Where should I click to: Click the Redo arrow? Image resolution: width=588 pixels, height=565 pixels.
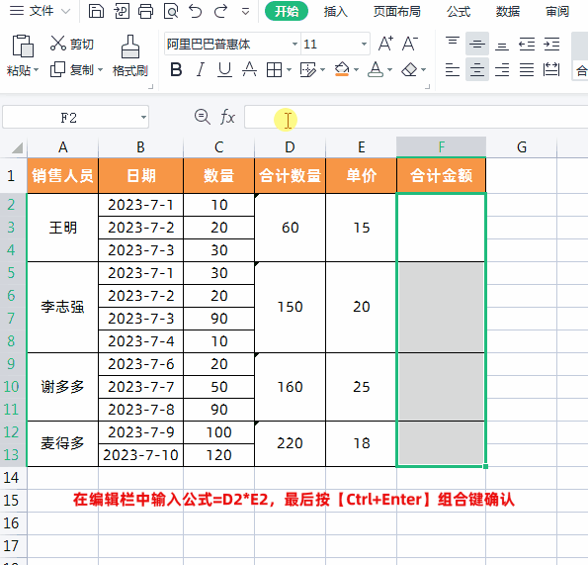coord(220,11)
